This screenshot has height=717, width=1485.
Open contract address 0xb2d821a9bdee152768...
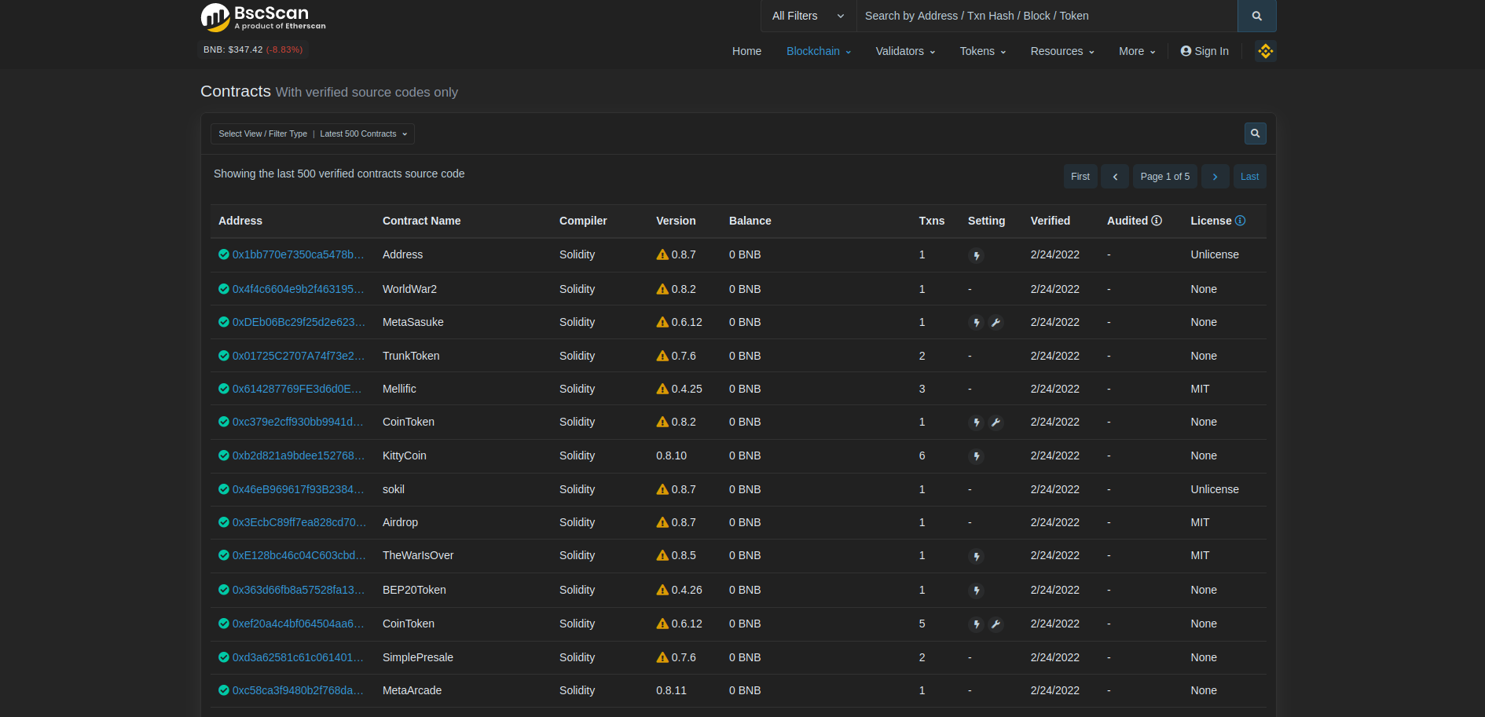[x=299, y=455]
